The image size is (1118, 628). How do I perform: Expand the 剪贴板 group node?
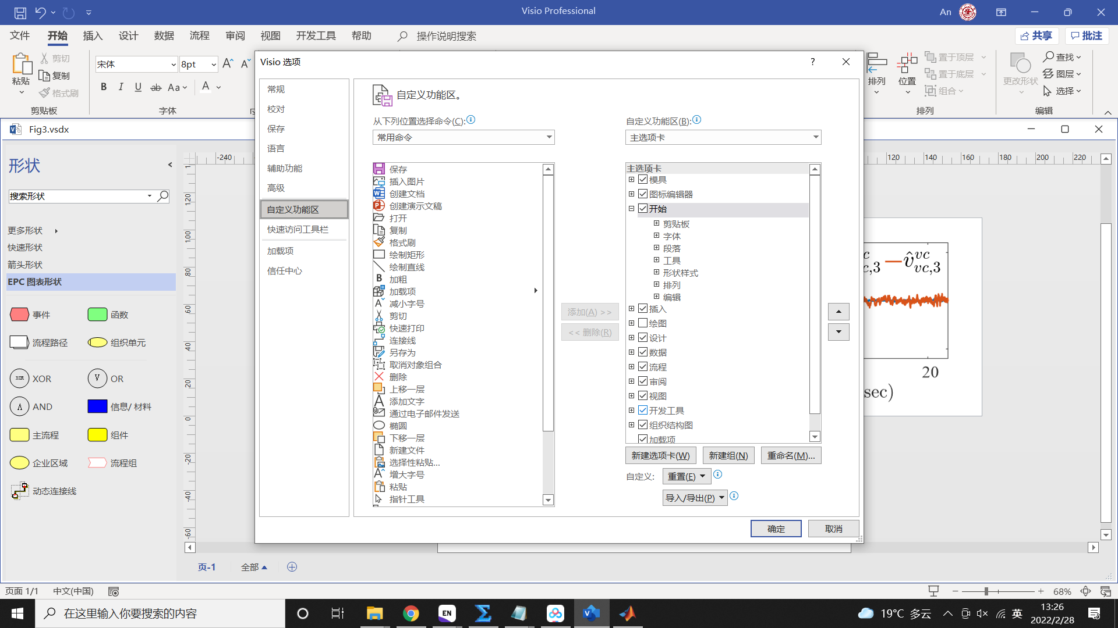tap(656, 223)
